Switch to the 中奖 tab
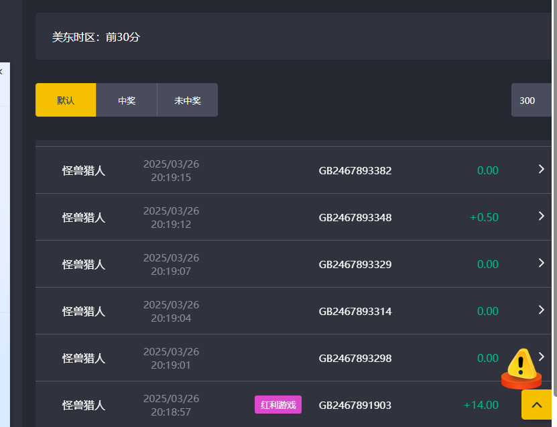The height and width of the screenshot is (427, 557). coord(127,99)
